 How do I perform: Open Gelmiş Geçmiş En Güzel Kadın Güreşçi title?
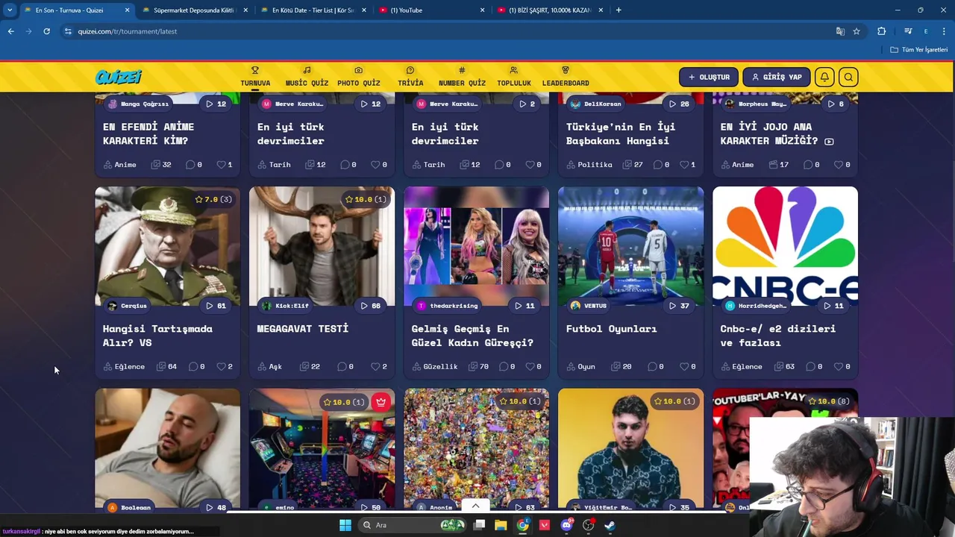472,336
